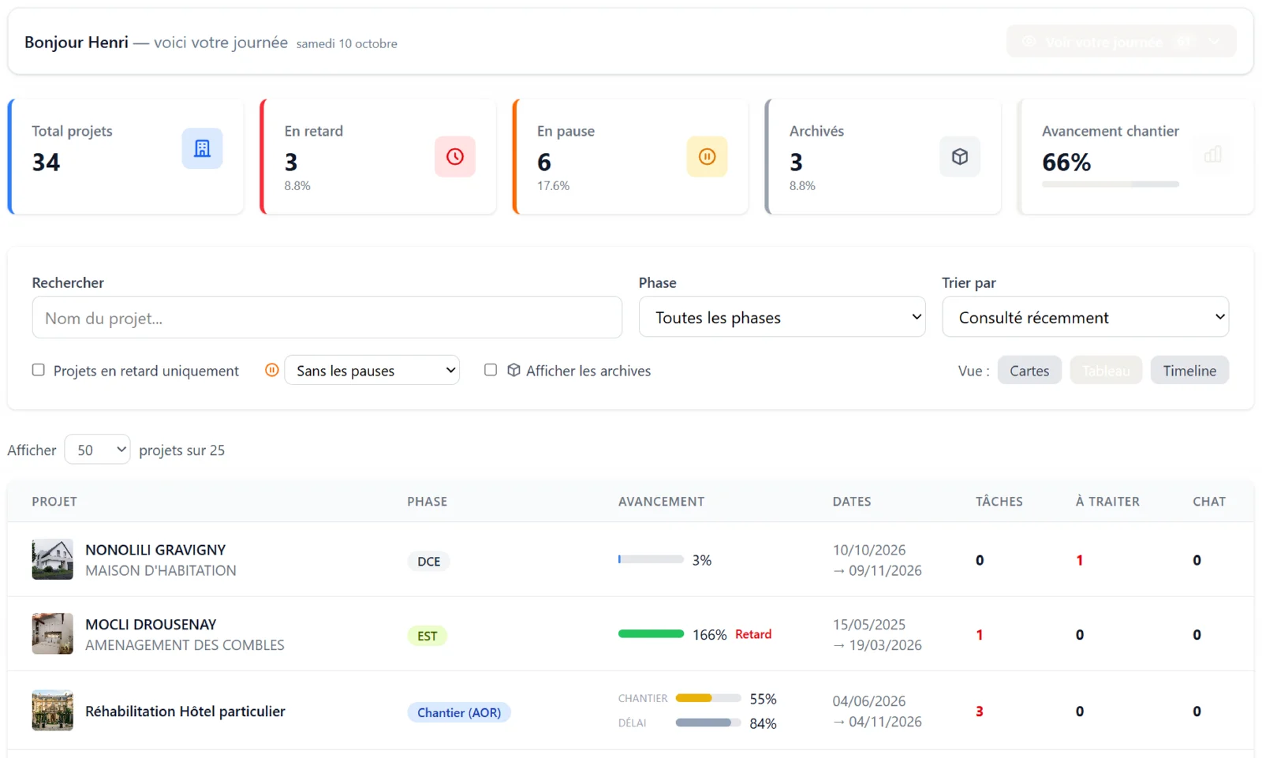Open the MOCLI DROUSENAY project name
The height and width of the screenshot is (758, 1262).
pos(151,624)
